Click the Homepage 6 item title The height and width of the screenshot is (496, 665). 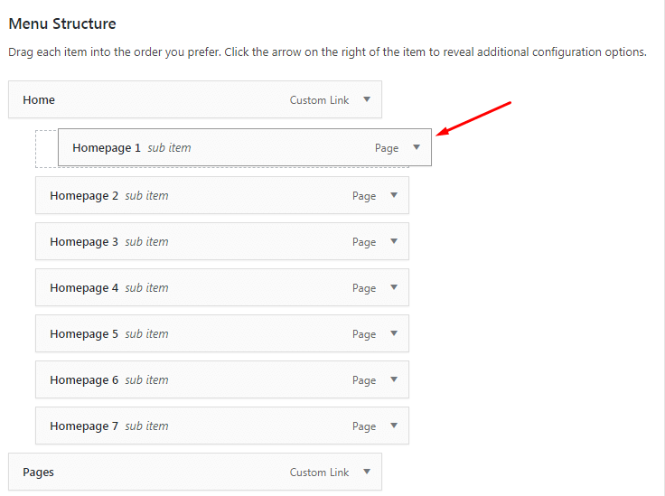(x=84, y=380)
